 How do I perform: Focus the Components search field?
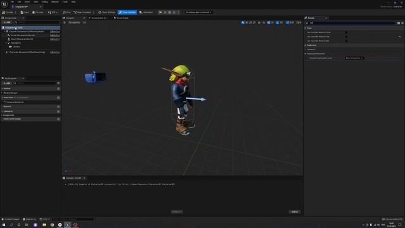point(37,22)
